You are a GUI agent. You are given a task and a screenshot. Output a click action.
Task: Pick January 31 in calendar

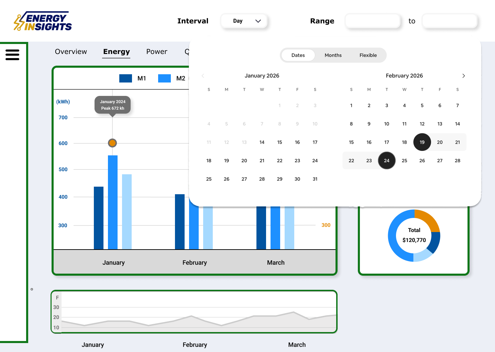pyautogui.click(x=315, y=179)
